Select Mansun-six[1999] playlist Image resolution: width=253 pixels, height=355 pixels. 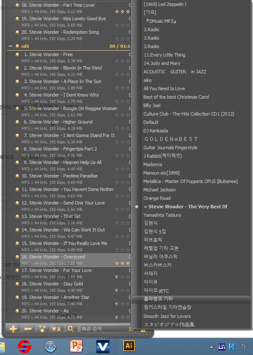point(161,173)
